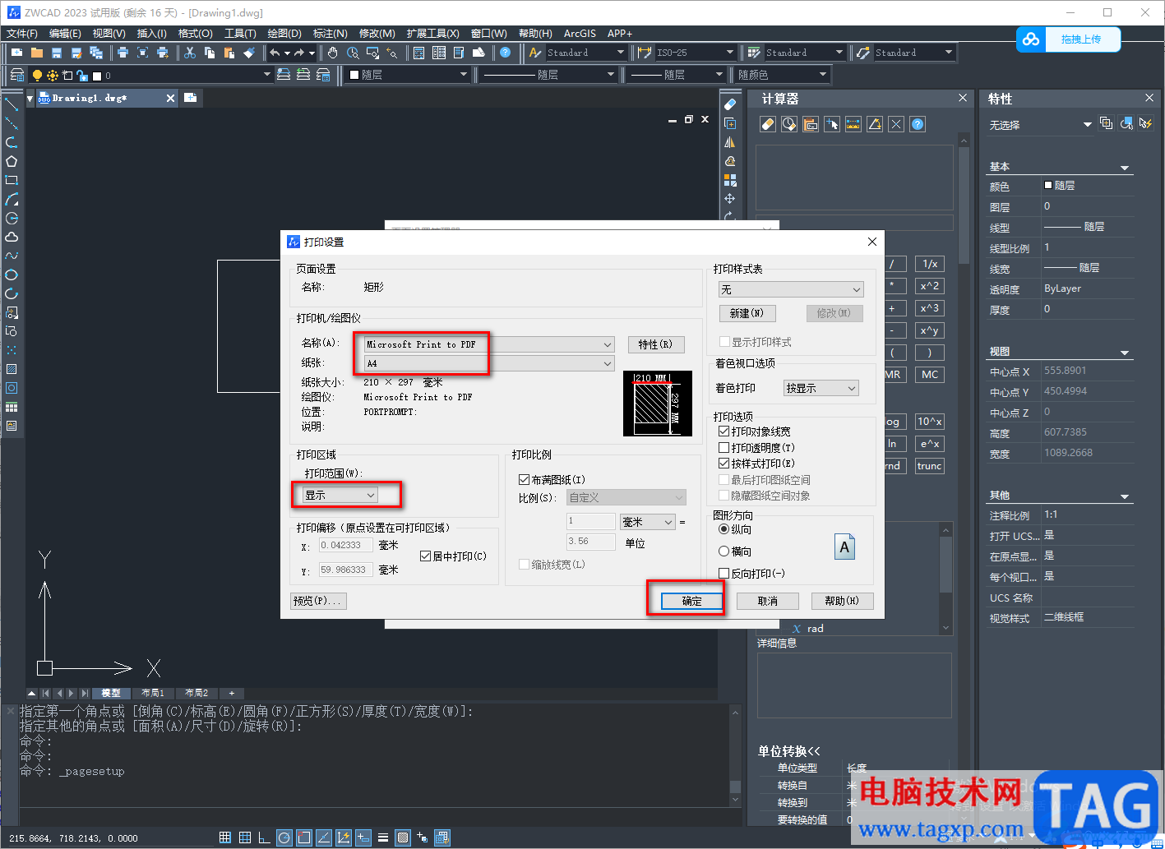Open the color control swatch showing 随层

point(406,75)
